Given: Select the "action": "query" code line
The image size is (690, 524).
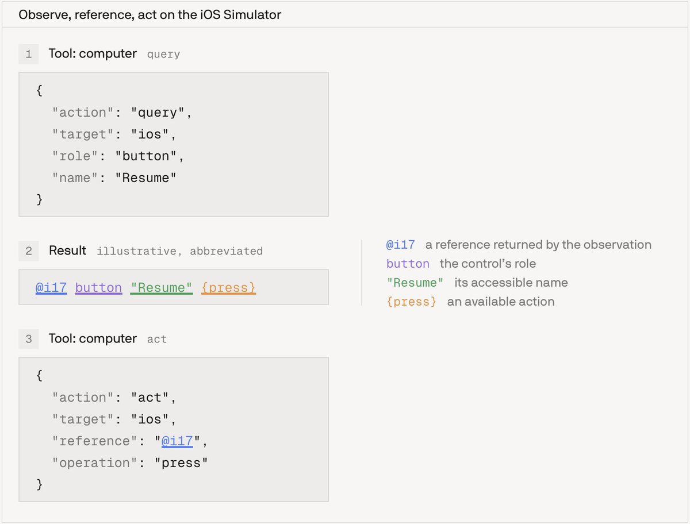Looking at the screenshot, I should 122,113.
